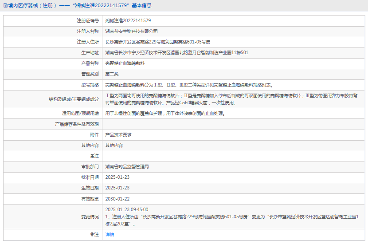Select registration number value 湘械注准20222141579
This screenshot has height=244, width=368.
pos(128,21)
